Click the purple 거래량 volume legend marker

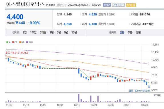(x=154, y=95)
